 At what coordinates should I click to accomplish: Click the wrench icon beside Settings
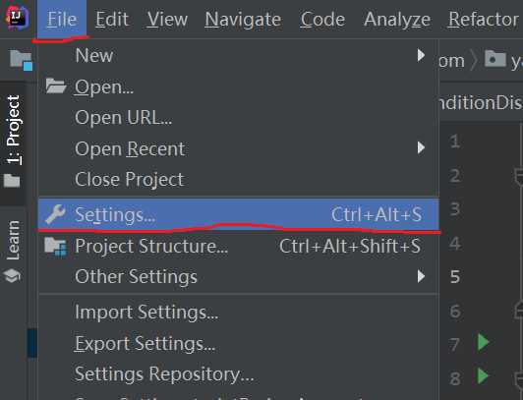(x=55, y=214)
